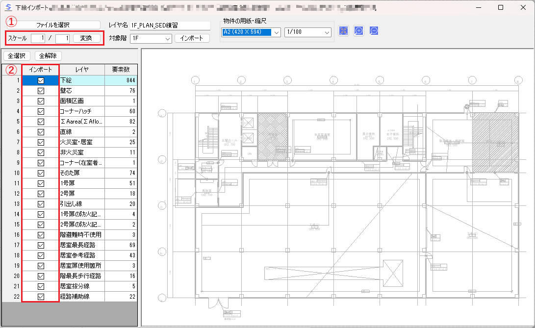Click the インポート column header

point(41,70)
